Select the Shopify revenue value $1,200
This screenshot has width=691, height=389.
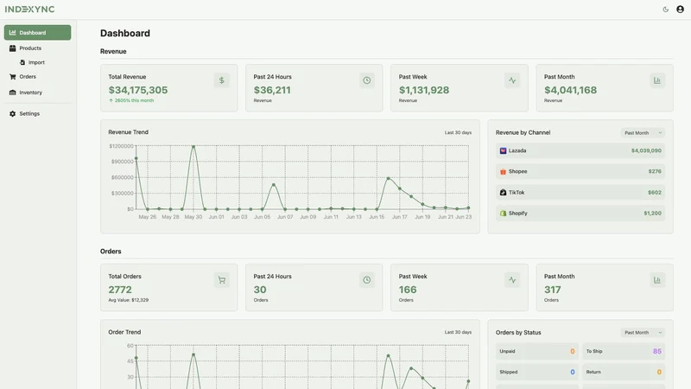click(652, 213)
